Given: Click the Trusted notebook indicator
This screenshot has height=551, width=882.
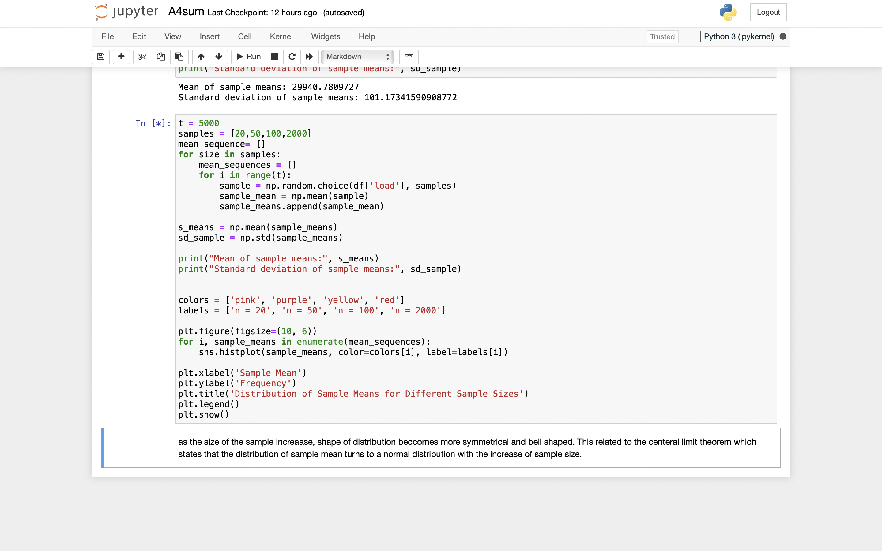Looking at the screenshot, I should point(662,36).
